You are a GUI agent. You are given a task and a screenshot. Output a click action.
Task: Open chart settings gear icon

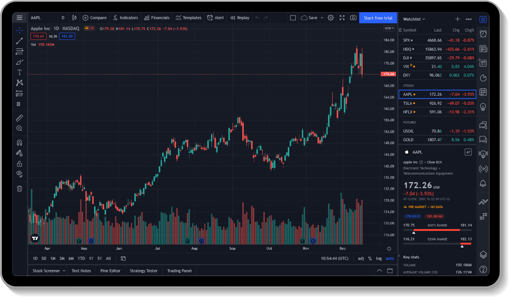(x=331, y=18)
